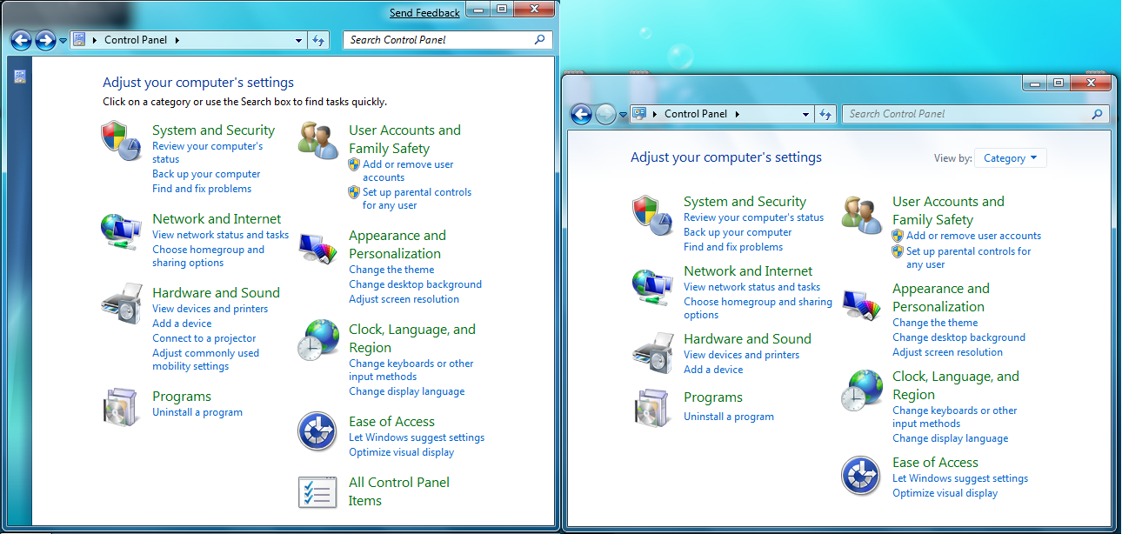
Task: Click the Send Feedback link
Action: [x=424, y=12]
